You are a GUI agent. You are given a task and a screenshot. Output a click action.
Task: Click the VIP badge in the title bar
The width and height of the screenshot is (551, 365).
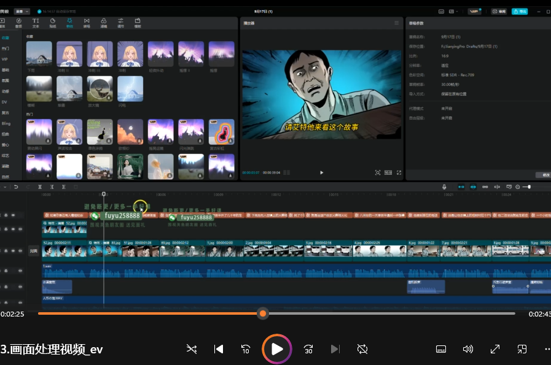(x=475, y=12)
